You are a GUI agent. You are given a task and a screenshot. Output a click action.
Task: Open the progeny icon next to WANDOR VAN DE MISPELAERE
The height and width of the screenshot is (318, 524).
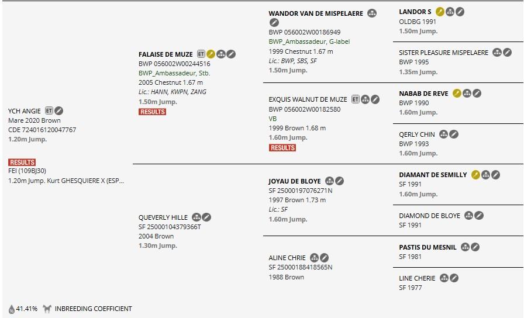point(372,13)
